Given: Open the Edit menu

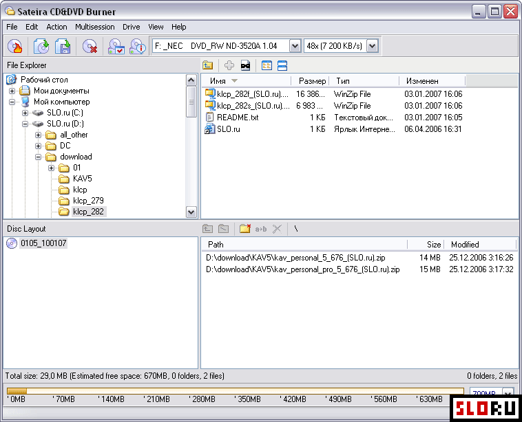Looking at the screenshot, I should [32, 27].
